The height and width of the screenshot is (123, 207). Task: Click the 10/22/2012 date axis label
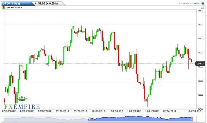coord(116,111)
